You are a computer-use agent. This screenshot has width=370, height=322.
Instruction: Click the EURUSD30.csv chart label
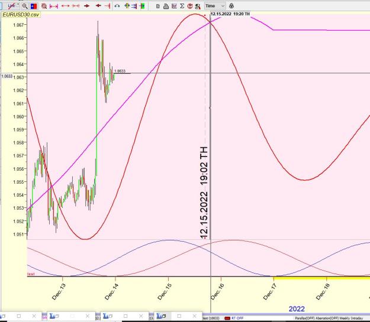coord(21,15)
